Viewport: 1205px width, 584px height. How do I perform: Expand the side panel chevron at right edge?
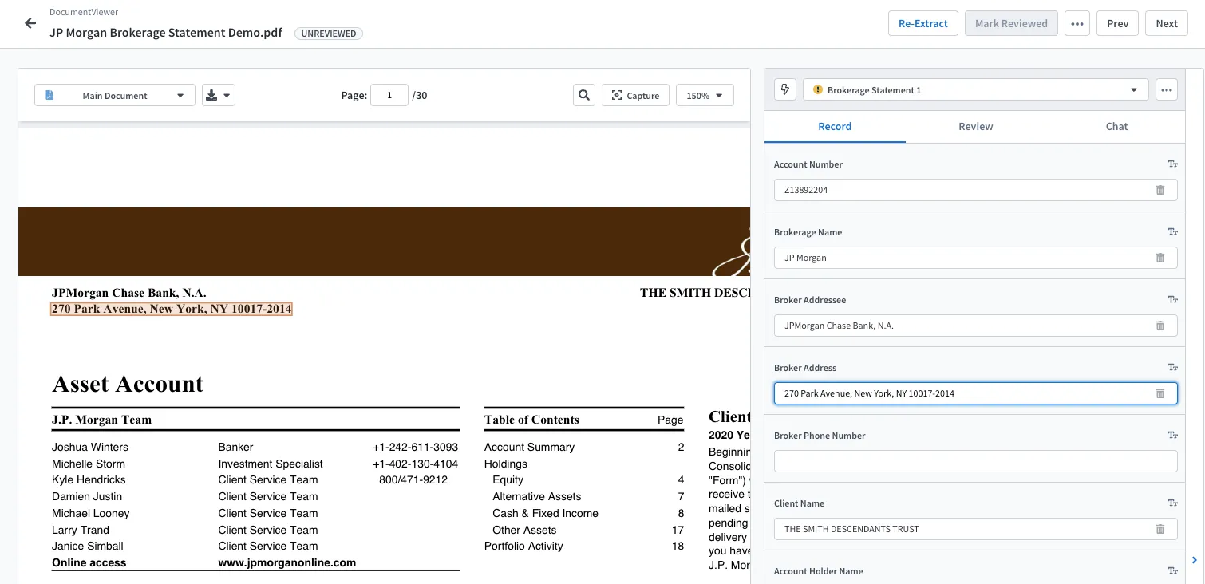coord(1195,560)
